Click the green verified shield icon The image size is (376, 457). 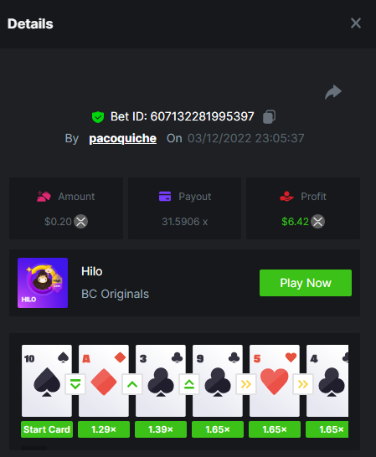[98, 117]
